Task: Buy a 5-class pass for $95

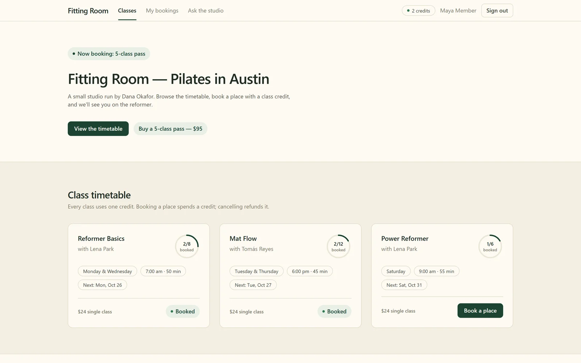Action: [x=170, y=129]
